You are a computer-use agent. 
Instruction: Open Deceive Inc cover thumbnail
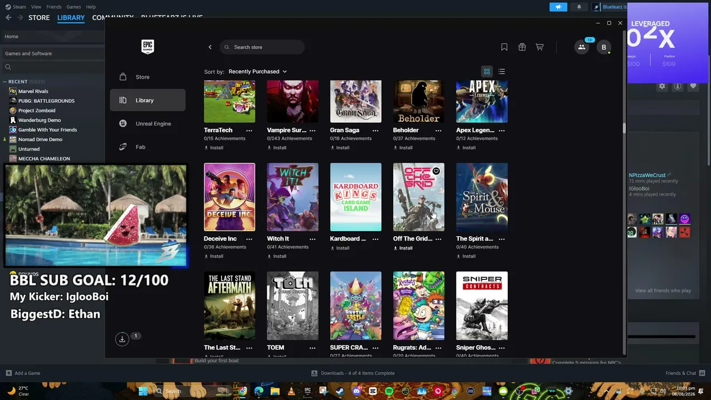[x=229, y=197]
